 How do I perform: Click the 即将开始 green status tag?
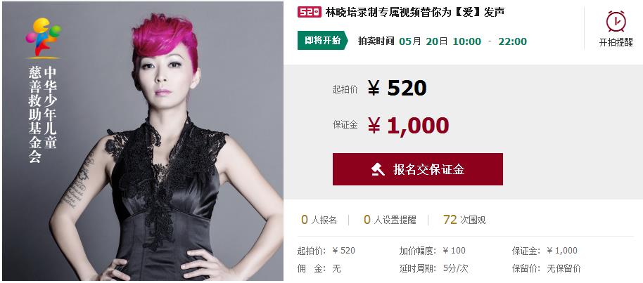tap(323, 41)
